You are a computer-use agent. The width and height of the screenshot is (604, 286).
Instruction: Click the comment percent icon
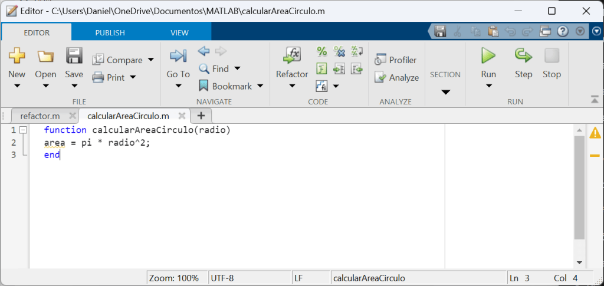(x=322, y=51)
